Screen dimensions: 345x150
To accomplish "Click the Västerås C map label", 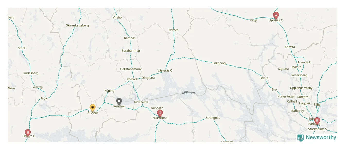I will click(x=165, y=70).
